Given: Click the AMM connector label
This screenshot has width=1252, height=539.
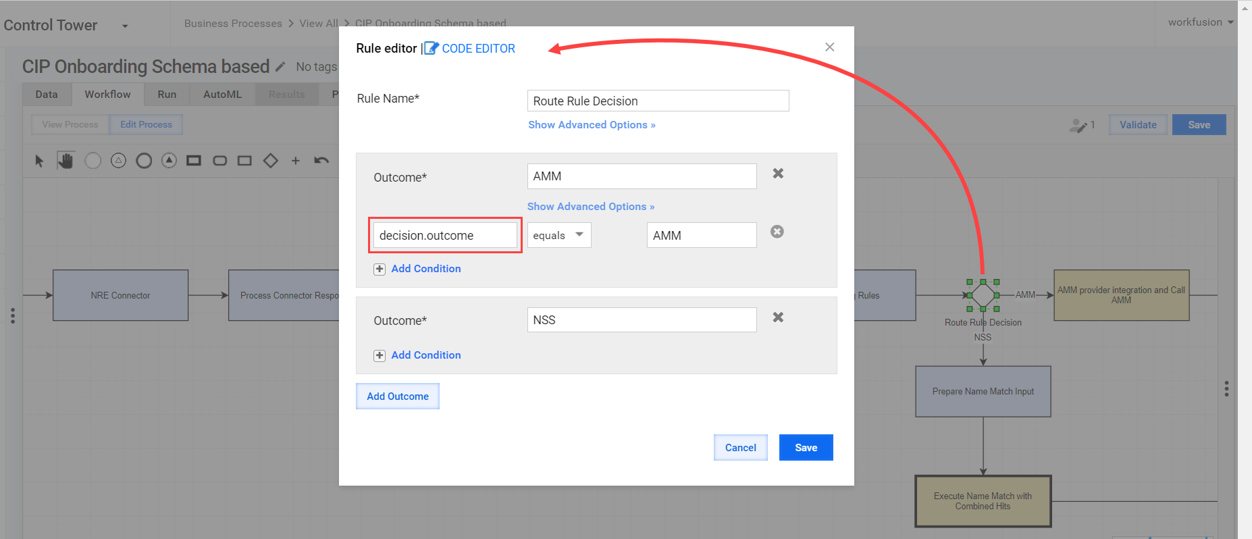Looking at the screenshot, I should coord(1025,294).
